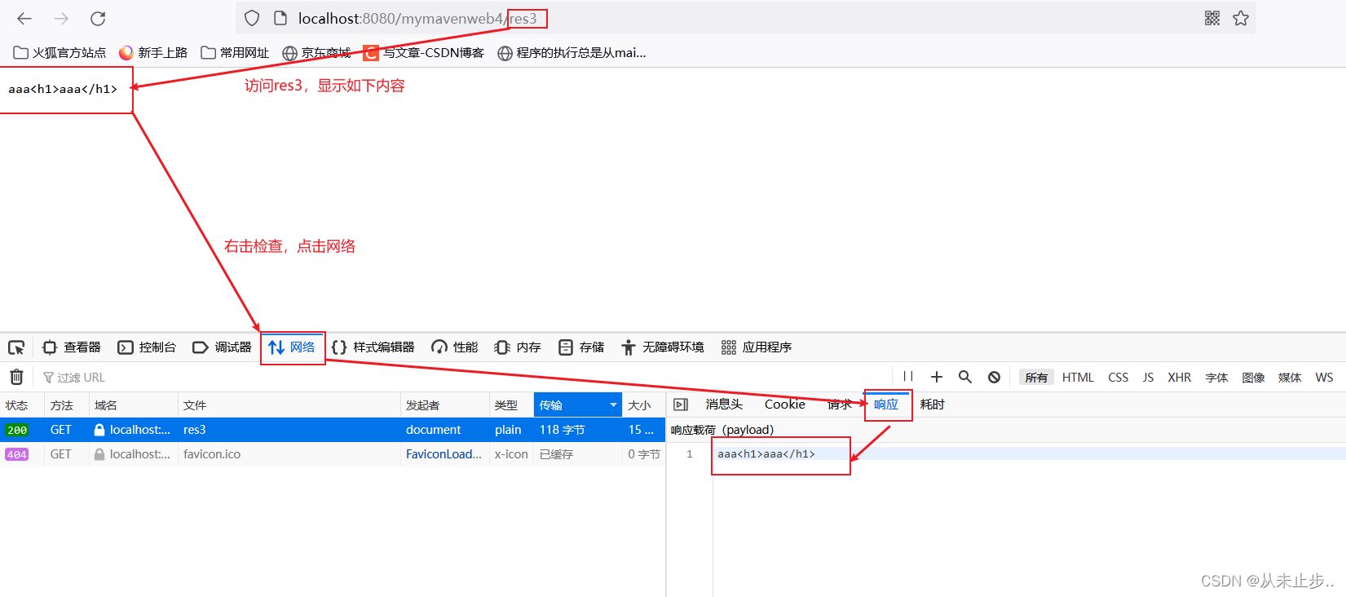Open the Cookie details tab
This screenshot has height=597, width=1346.
784,405
